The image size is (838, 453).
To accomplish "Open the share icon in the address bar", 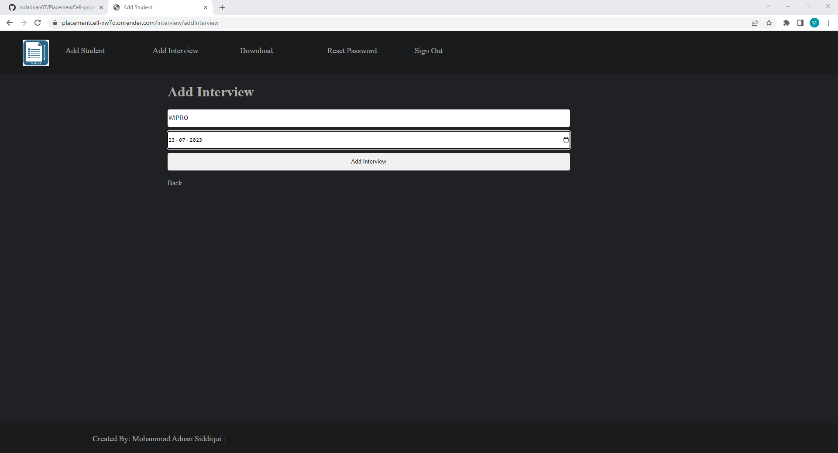I will coord(755,23).
